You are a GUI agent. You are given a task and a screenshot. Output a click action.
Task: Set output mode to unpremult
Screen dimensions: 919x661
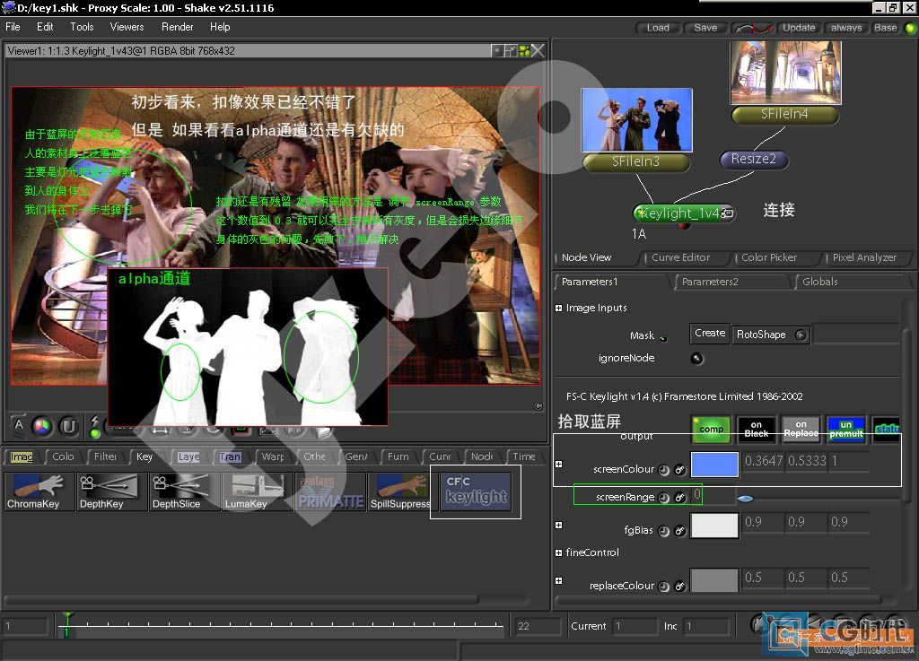pyautogui.click(x=845, y=429)
